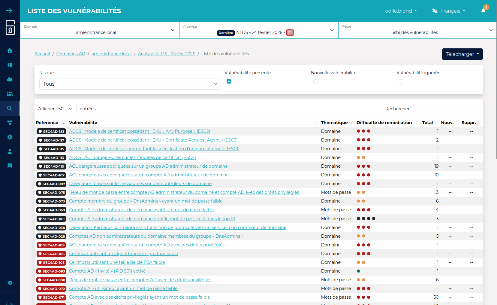Open the settings gear sidebar icon
The height and width of the screenshot is (305, 497).
(10, 137)
